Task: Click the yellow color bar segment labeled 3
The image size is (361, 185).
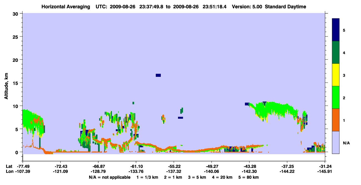Action: pos(336,75)
